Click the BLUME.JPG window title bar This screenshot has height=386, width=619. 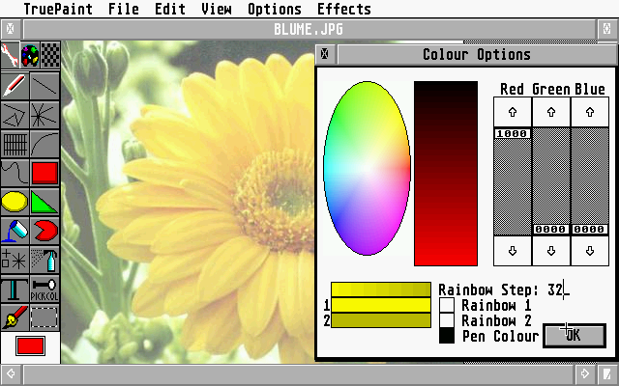[309, 29]
